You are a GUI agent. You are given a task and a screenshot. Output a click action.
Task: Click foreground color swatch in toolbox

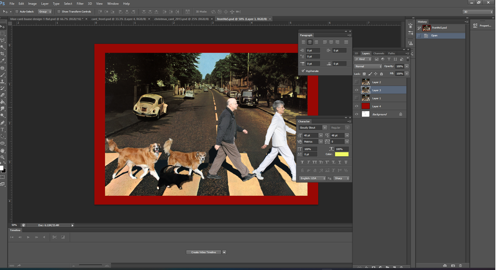click(x=1, y=168)
